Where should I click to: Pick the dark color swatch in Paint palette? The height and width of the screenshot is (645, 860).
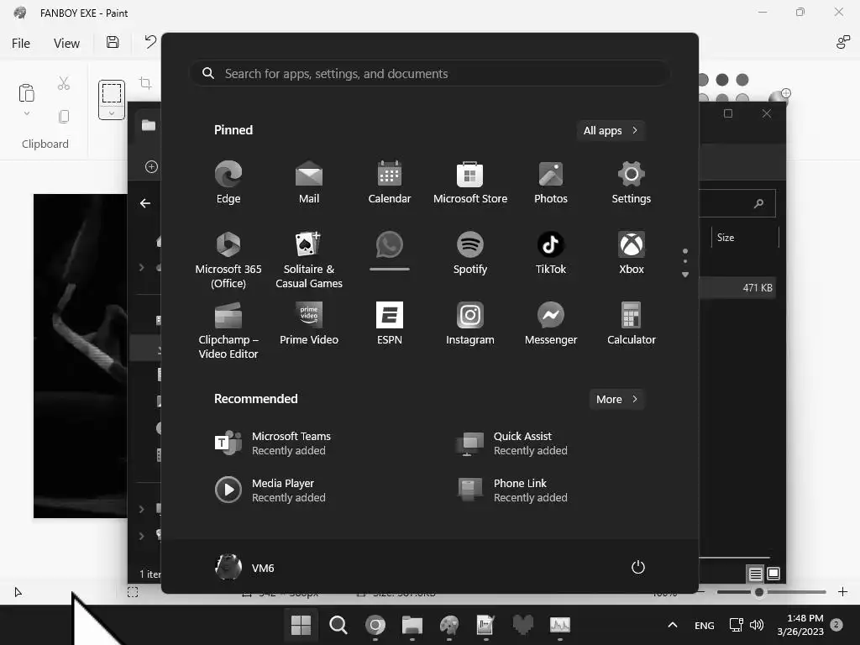pyautogui.click(x=722, y=80)
